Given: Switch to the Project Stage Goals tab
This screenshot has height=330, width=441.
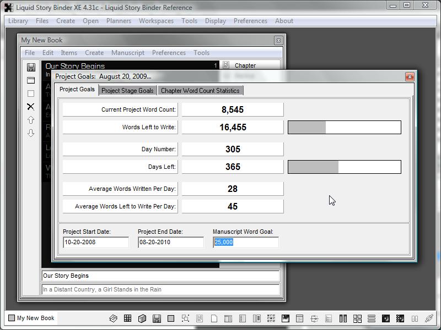Looking at the screenshot, I should tap(127, 91).
